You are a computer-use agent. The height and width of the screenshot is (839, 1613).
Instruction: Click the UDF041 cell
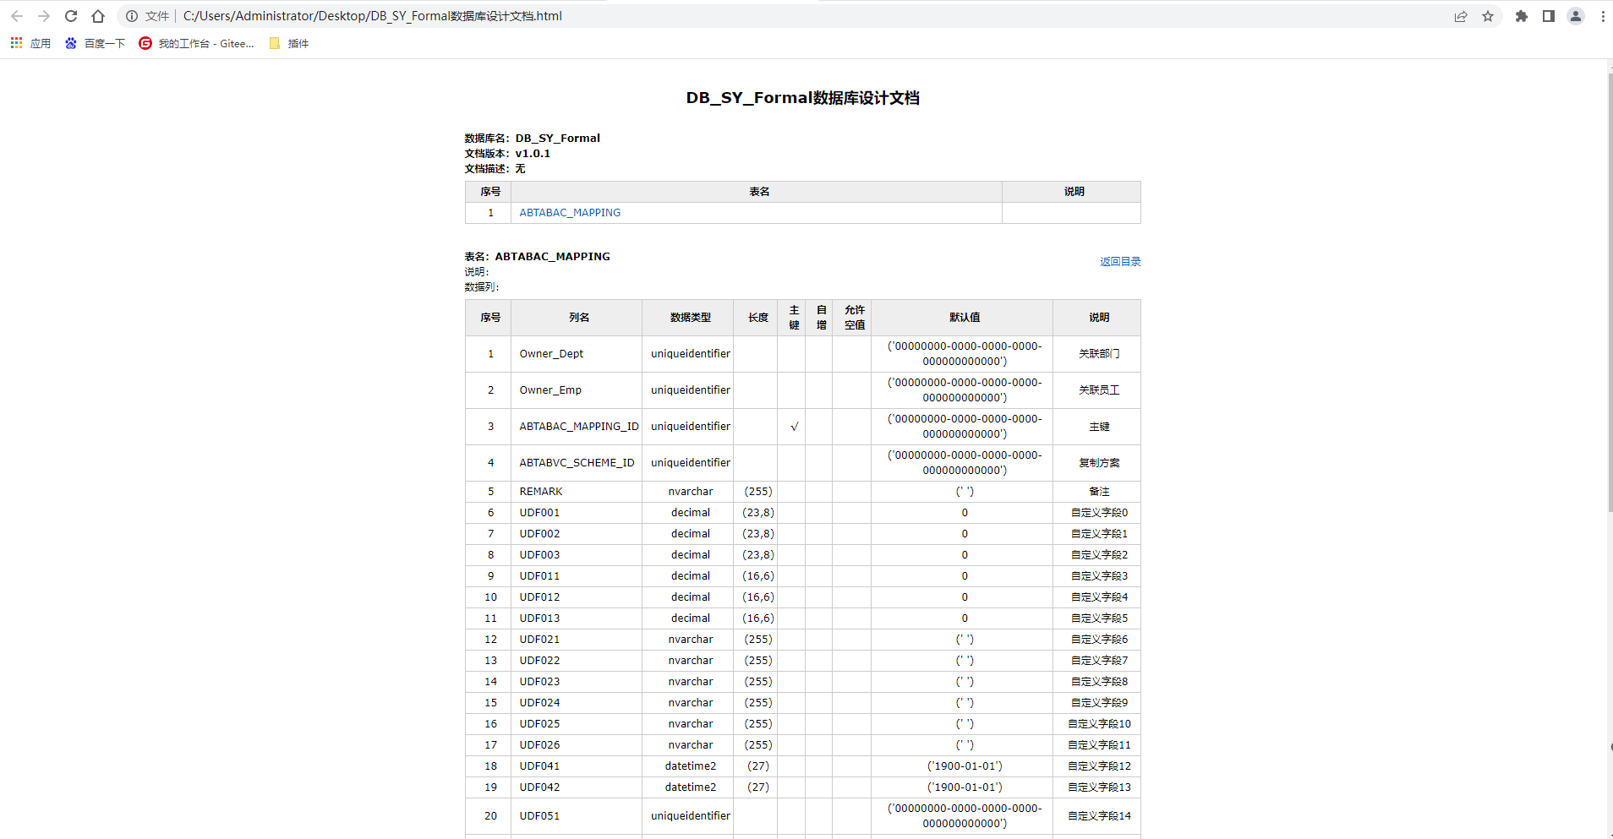[577, 766]
